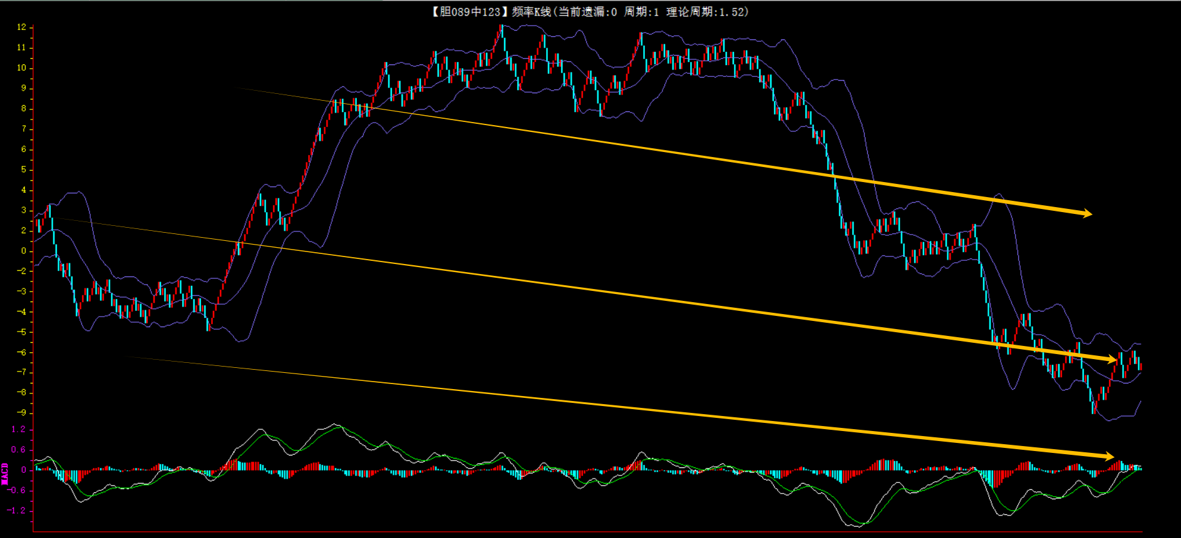Image resolution: width=1181 pixels, height=538 pixels.
Task: Click the y-axis label 12
Action: pyautogui.click(x=22, y=27)
